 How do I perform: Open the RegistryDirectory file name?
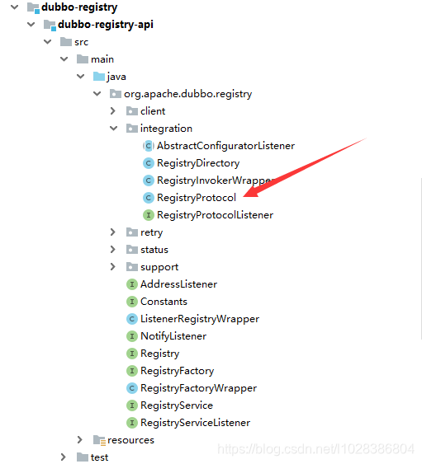198,163
